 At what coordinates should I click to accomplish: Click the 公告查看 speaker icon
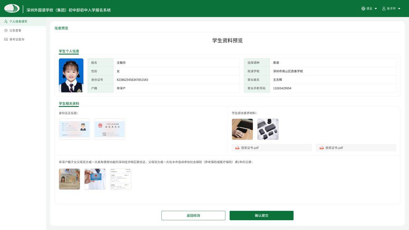[x=6, y=30]
